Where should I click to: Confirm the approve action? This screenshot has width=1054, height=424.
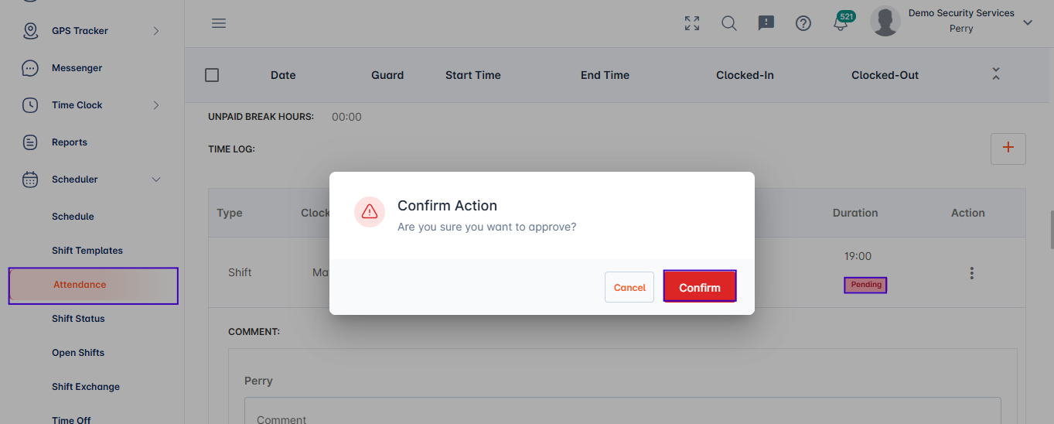pyautogui.click(x=700, y=287)
